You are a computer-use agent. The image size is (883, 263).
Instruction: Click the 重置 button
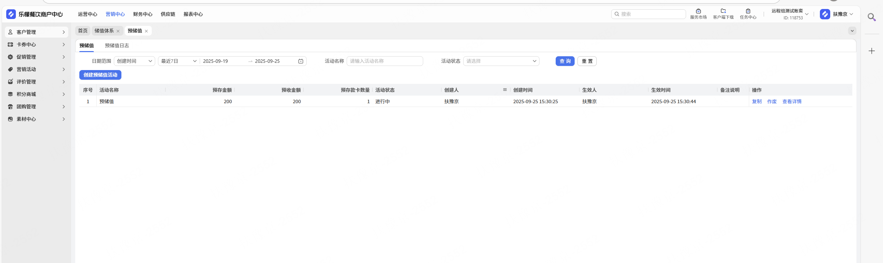click(587, 61)
